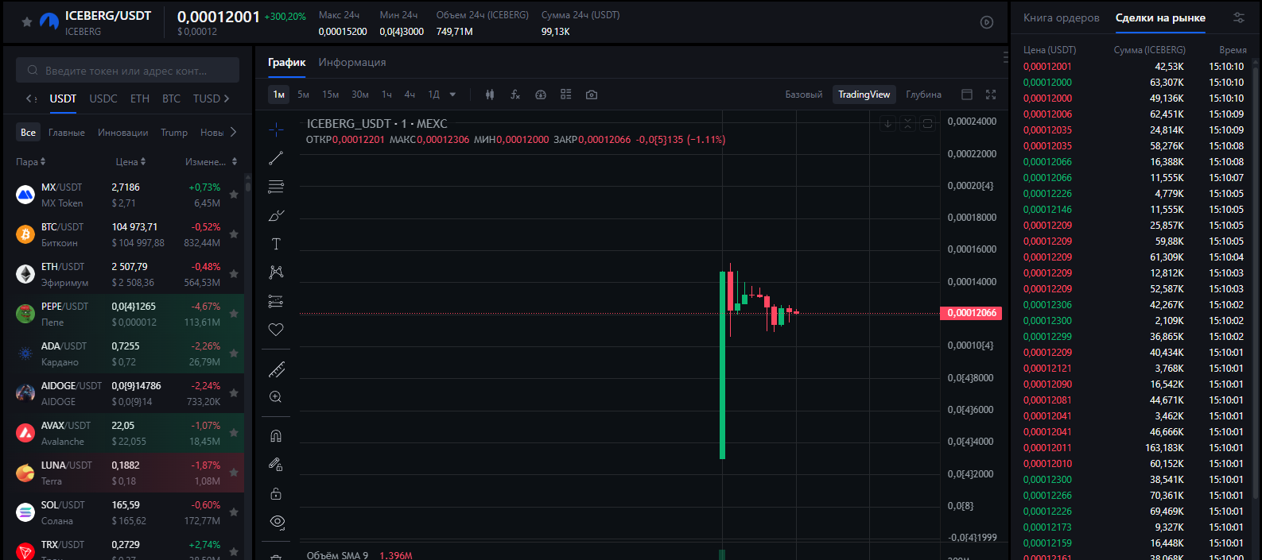Open the candlestick chart type selector
1262x560 pixels.
coord(490,95)
